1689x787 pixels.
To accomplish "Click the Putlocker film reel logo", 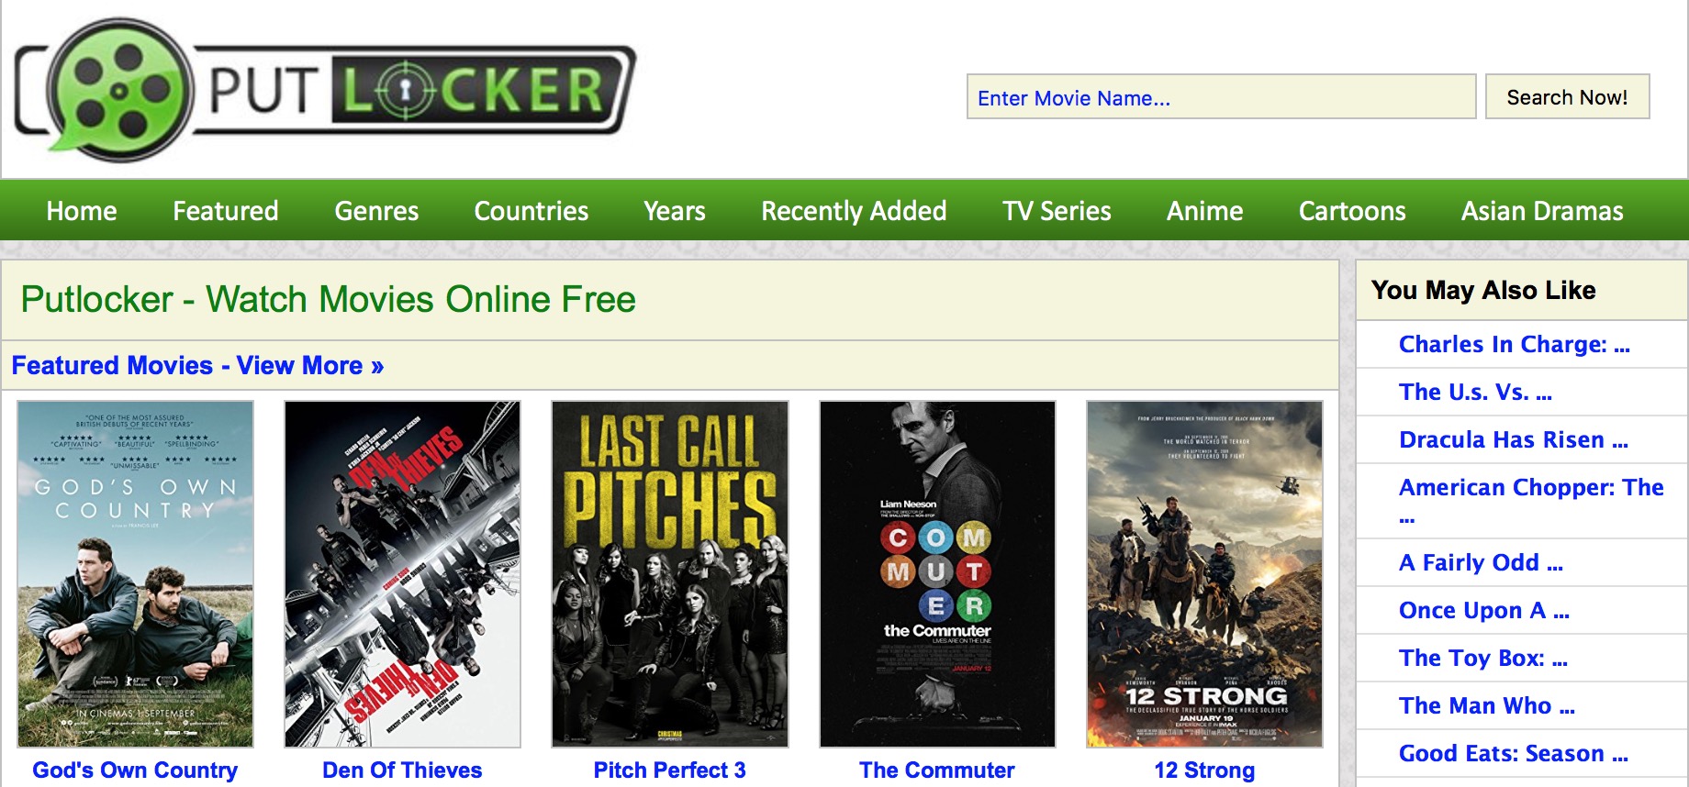I will (x=326, y=89).
